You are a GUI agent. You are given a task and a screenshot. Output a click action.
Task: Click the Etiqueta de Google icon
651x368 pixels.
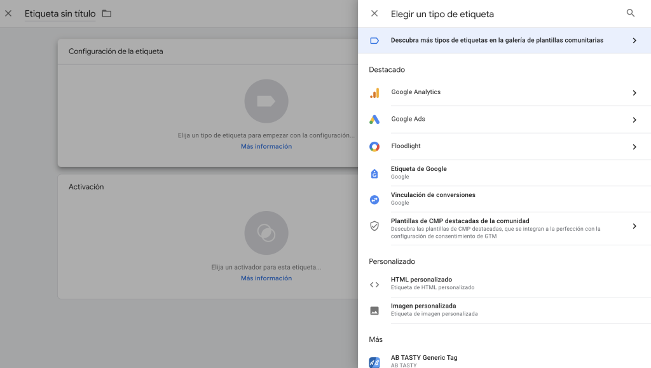374,174
